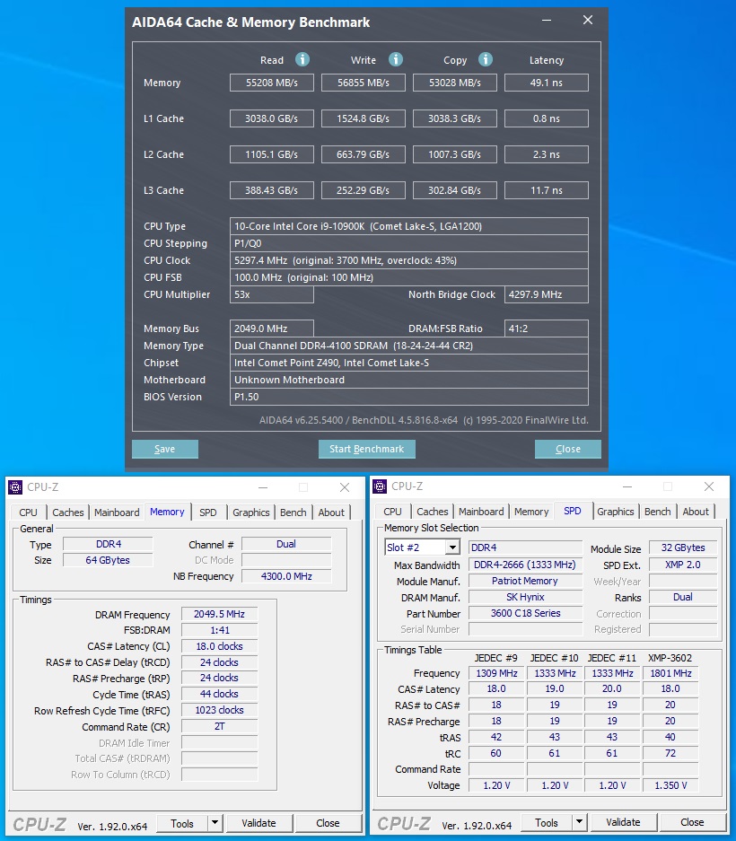Image resolution: width=736 pixels, height=841 pixels.
Task: Open the Slot #2 memory slot dropdown
Action: tap(451, 548)
